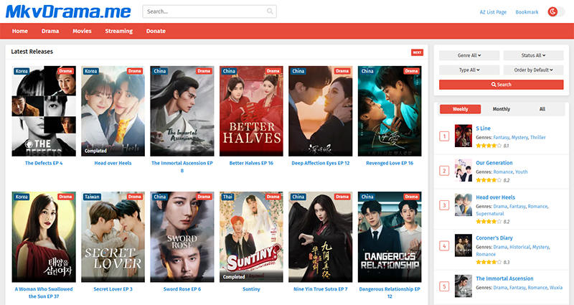
Task: Click the title link The Defects EP 4
Action: [44, 163]
